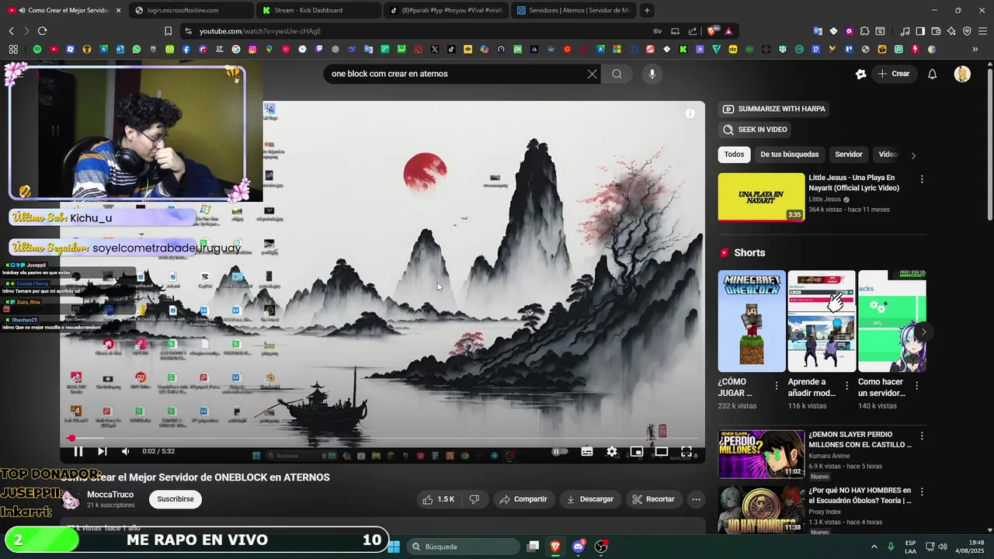This screenshot has width=994, height=559.
Task: Open the WhatsApp bookmark icon
Action: [137, 49]
